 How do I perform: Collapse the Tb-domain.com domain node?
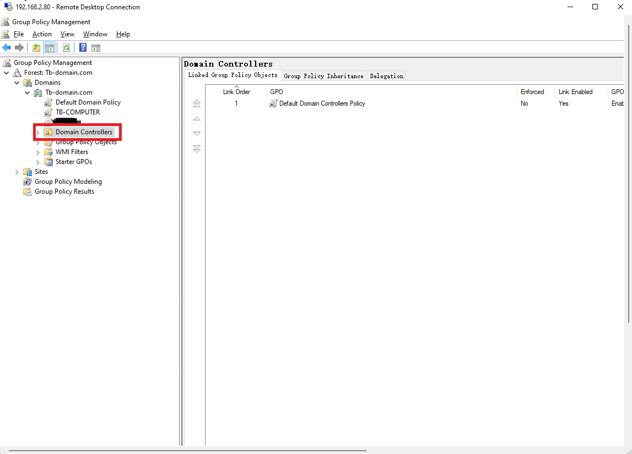[28, 92]
